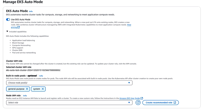The height and width of the screenshot is (109, 202).
Task: Click the system node pool chip label
Action: point(37,89)
